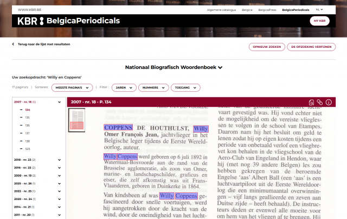Expand the 2018 - nr. 23 issue chevron
This screenshot has height=219, width=347.
[x=59, y=160]
